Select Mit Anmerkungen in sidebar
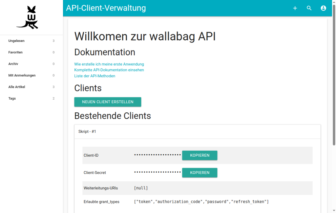The width and height of the screenshot is (336, 213). tap(31, 75)
